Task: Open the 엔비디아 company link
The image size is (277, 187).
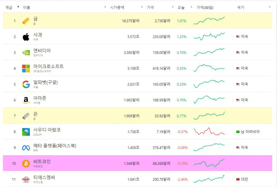Action: click(42, 50)
